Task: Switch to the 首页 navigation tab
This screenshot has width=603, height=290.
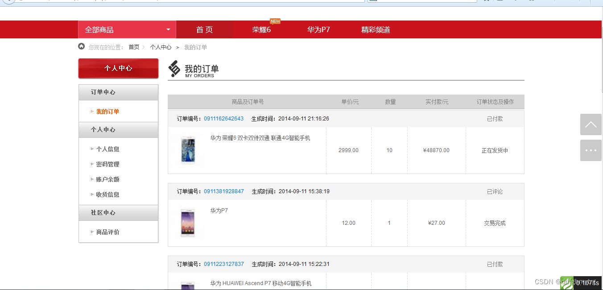Action: click(x=205, y=29)
